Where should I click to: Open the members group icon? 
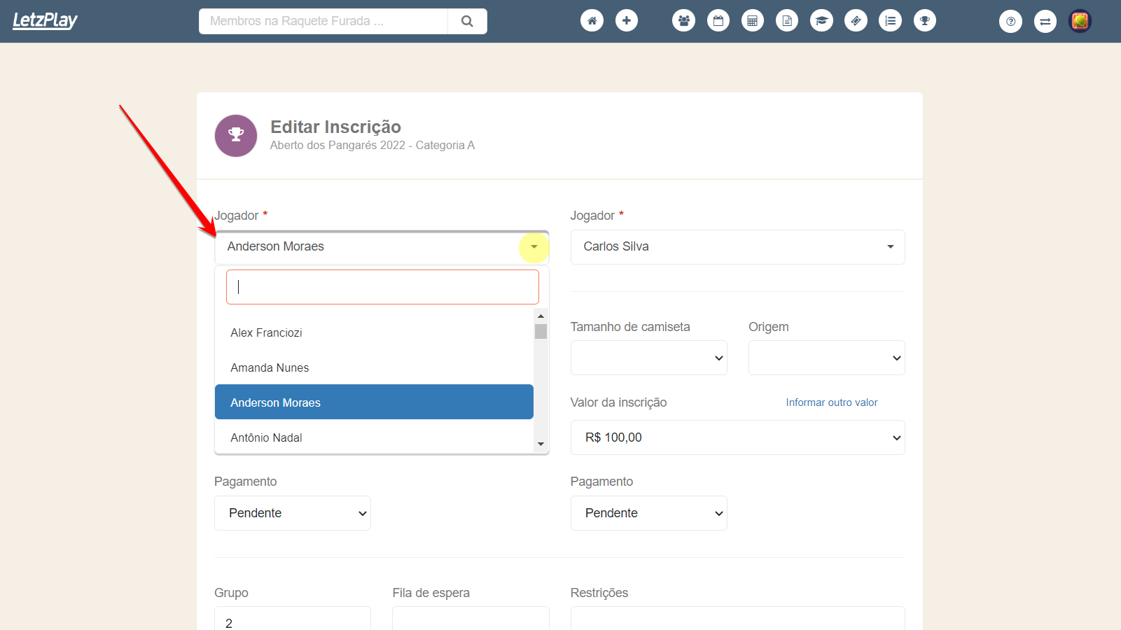pyautogui.click(x=683, y=21)
